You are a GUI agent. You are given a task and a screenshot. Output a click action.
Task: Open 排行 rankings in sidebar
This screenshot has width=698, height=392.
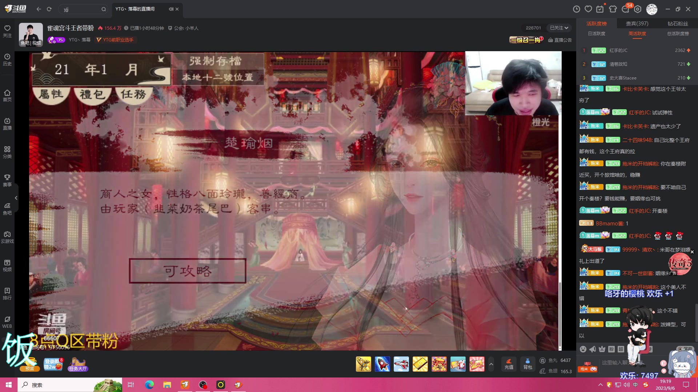coord(7,294)
